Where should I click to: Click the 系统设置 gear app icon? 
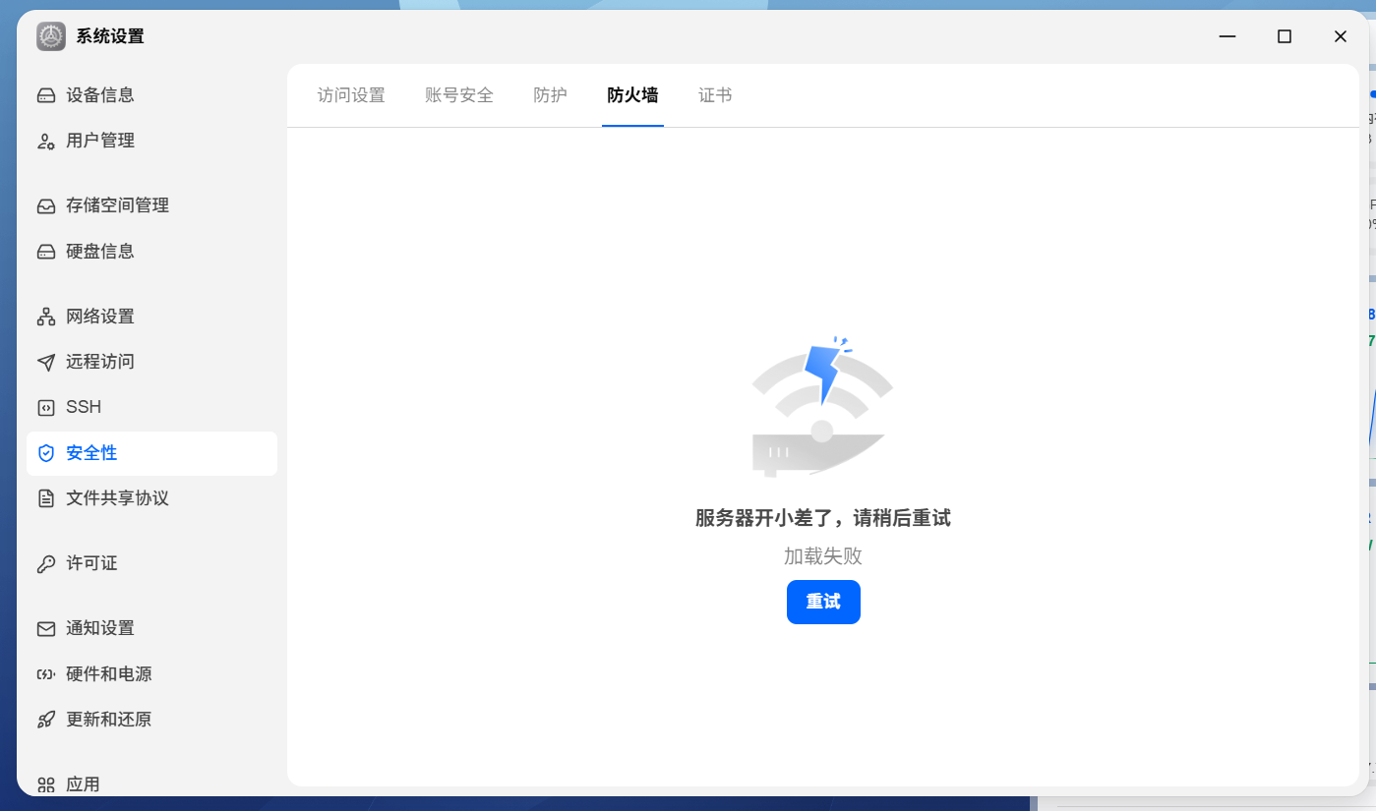[51, 36]
